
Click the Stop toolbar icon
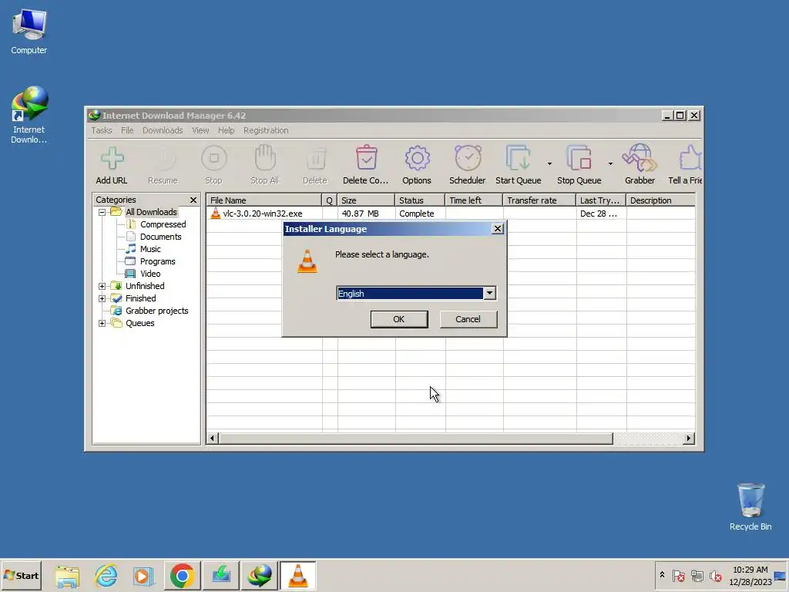pos(214,159)
